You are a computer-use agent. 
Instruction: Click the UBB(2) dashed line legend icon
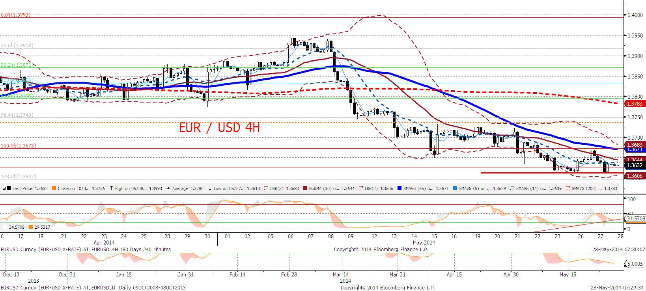tap(266, 188)
